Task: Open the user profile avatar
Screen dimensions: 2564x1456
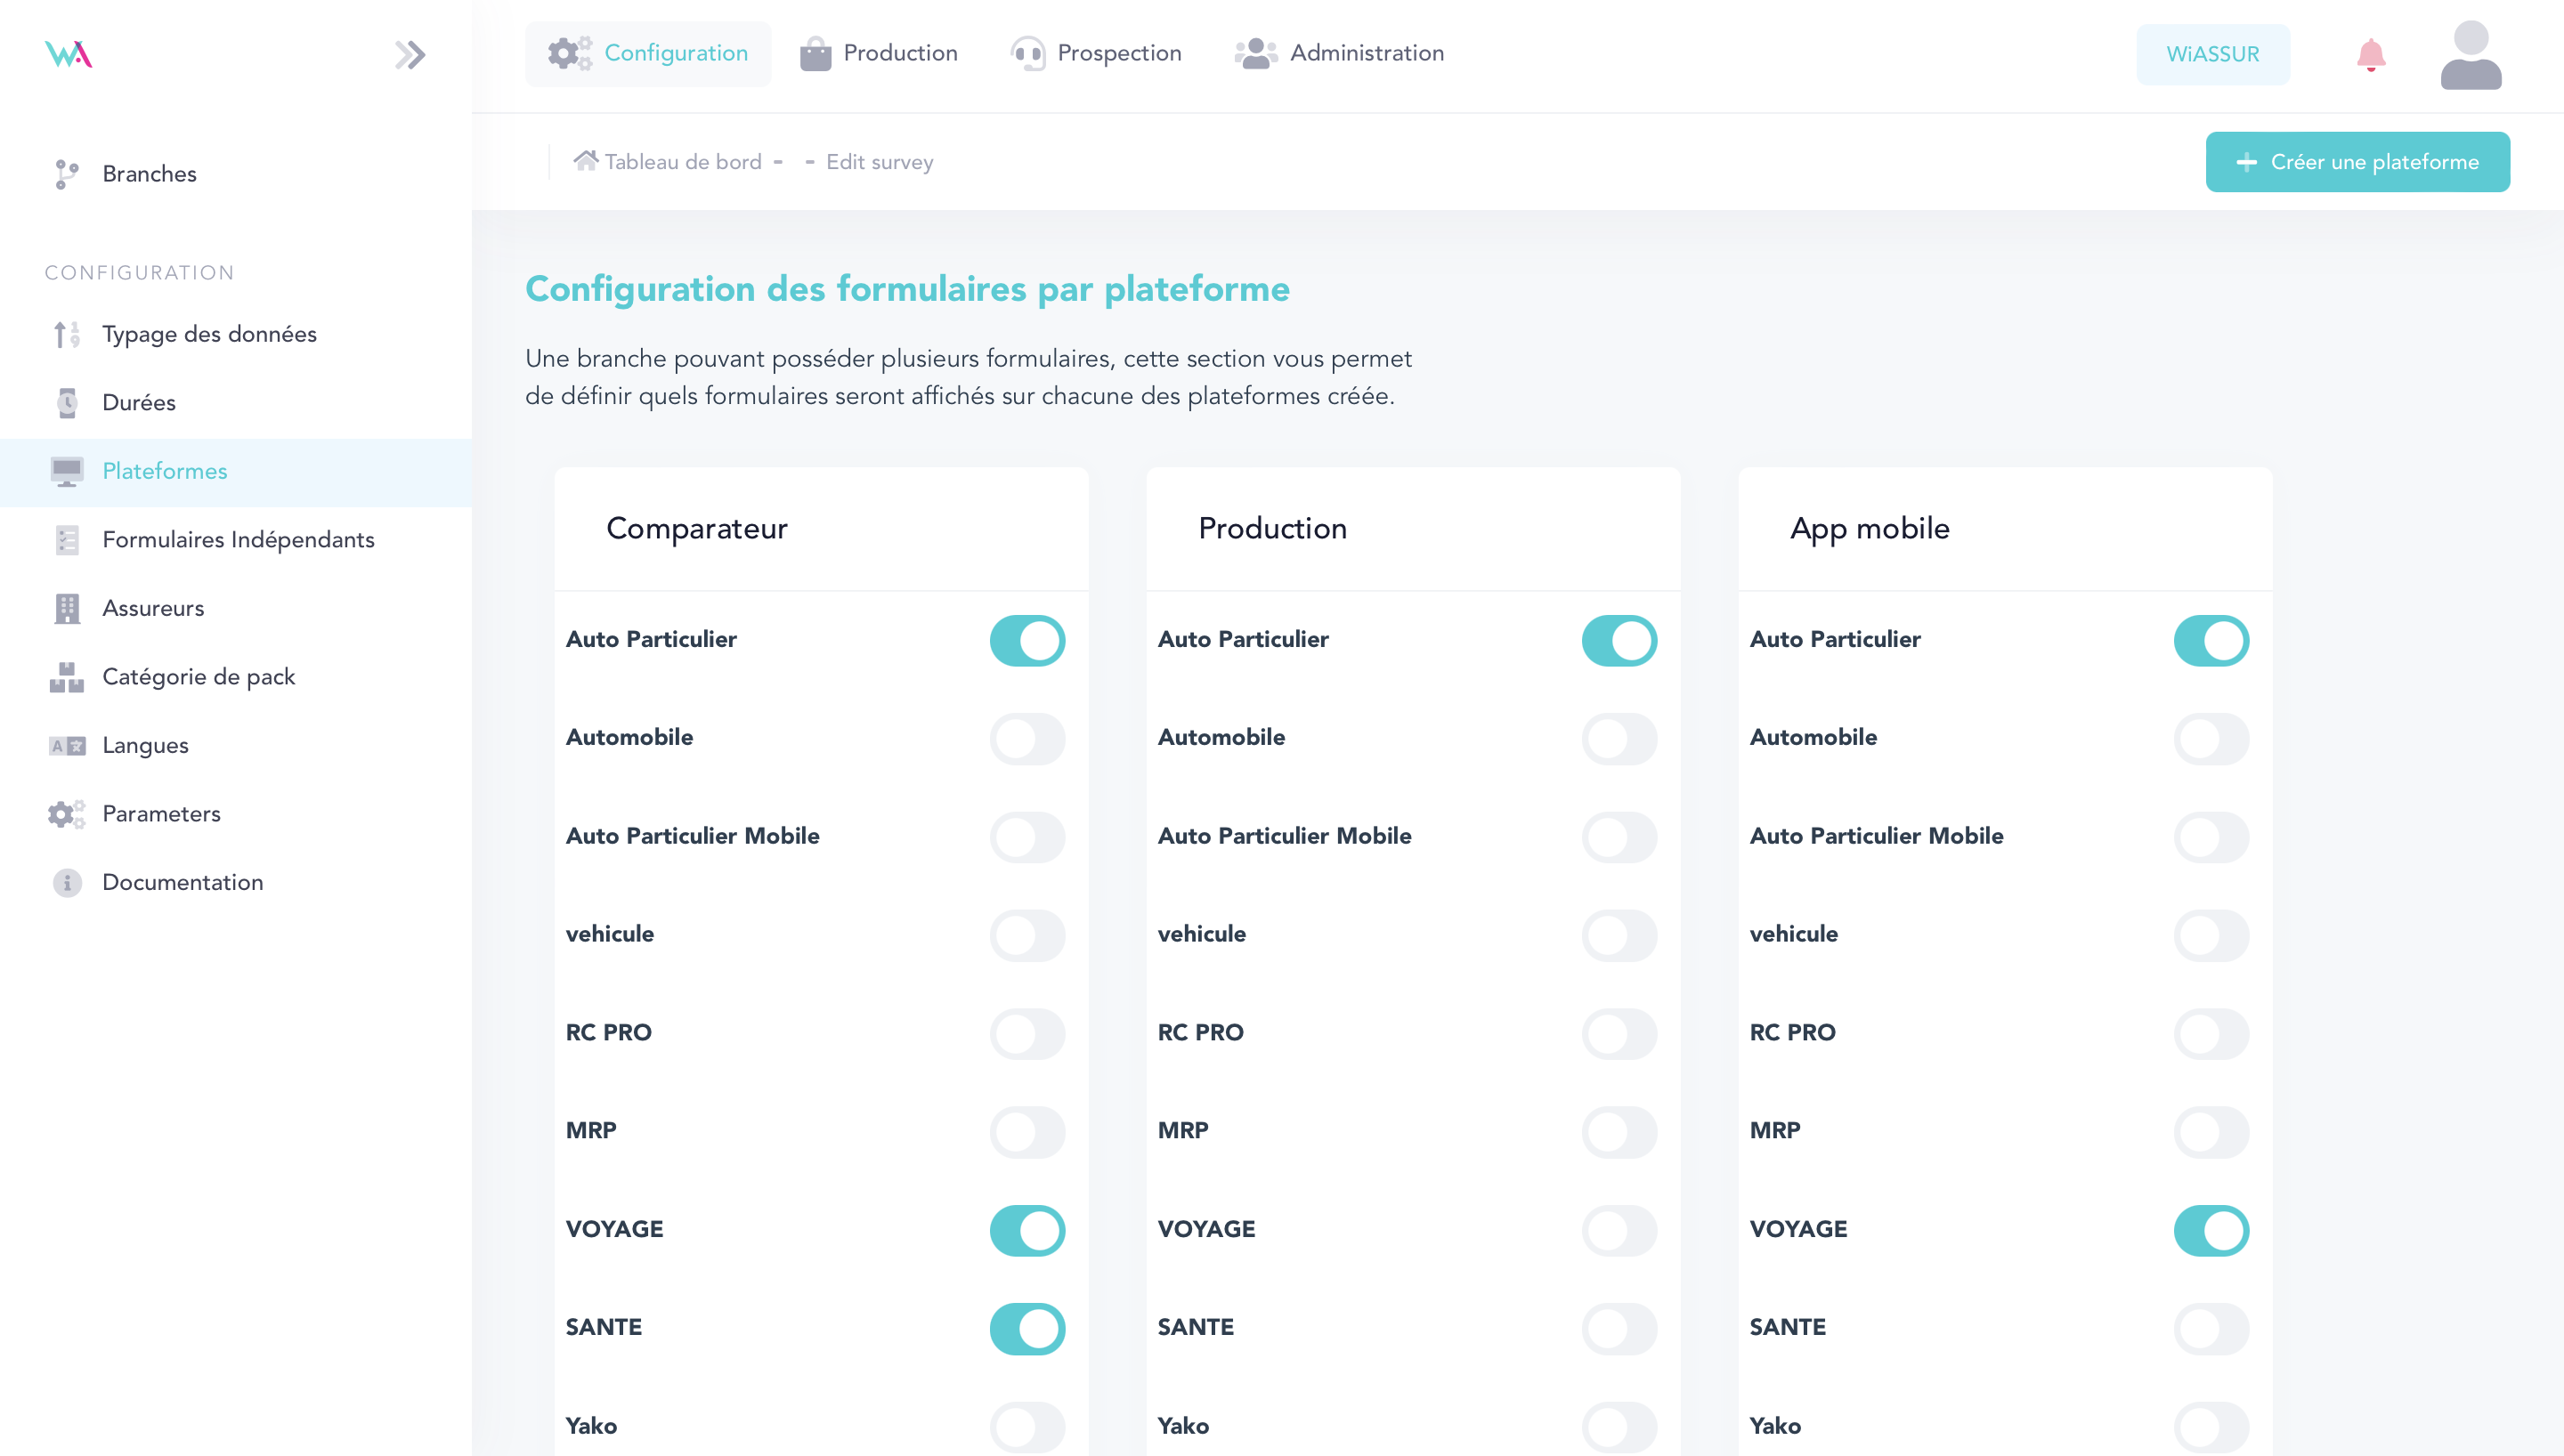Action: [2470, 54]
